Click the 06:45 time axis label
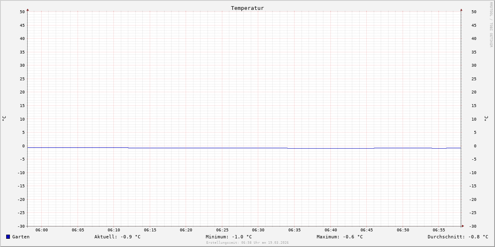The width and height of the screenshot is (495, 247). pos(367,230)
